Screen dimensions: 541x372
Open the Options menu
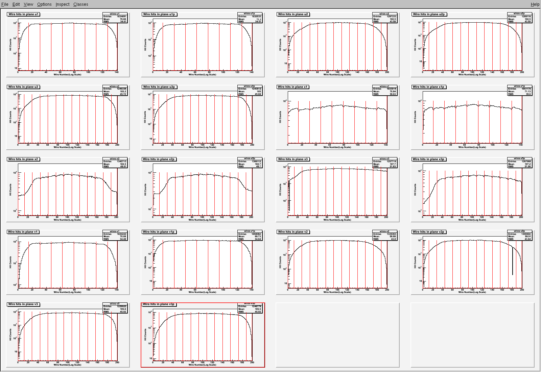(x=44, y=4)
